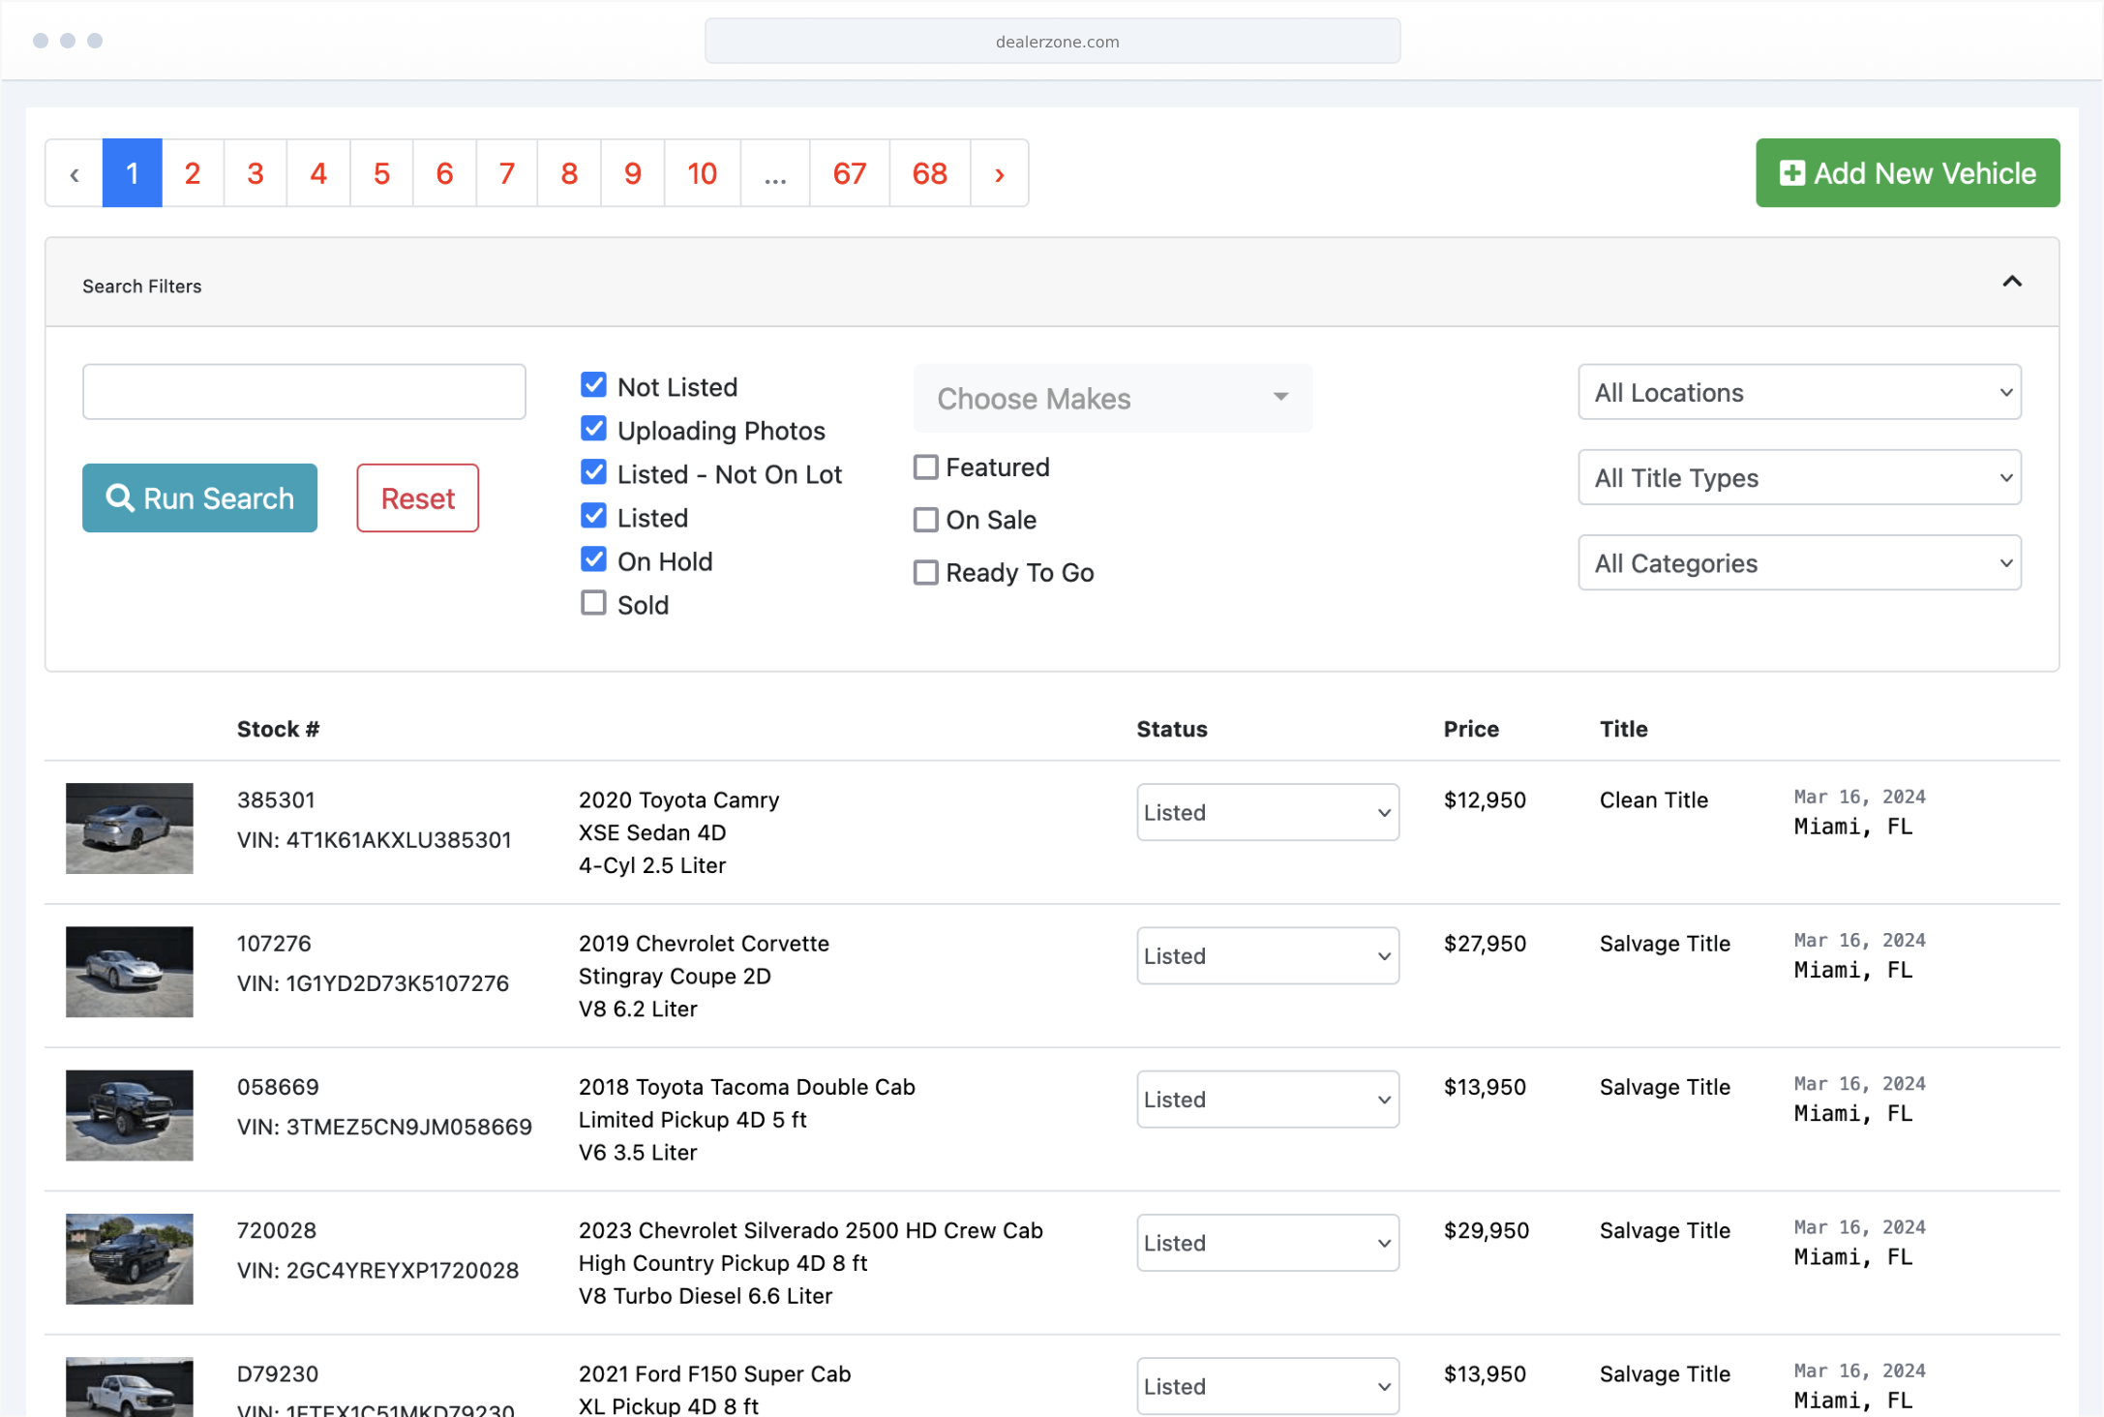Click the Add New Vehicle plus button

[x=1907, y=173]
